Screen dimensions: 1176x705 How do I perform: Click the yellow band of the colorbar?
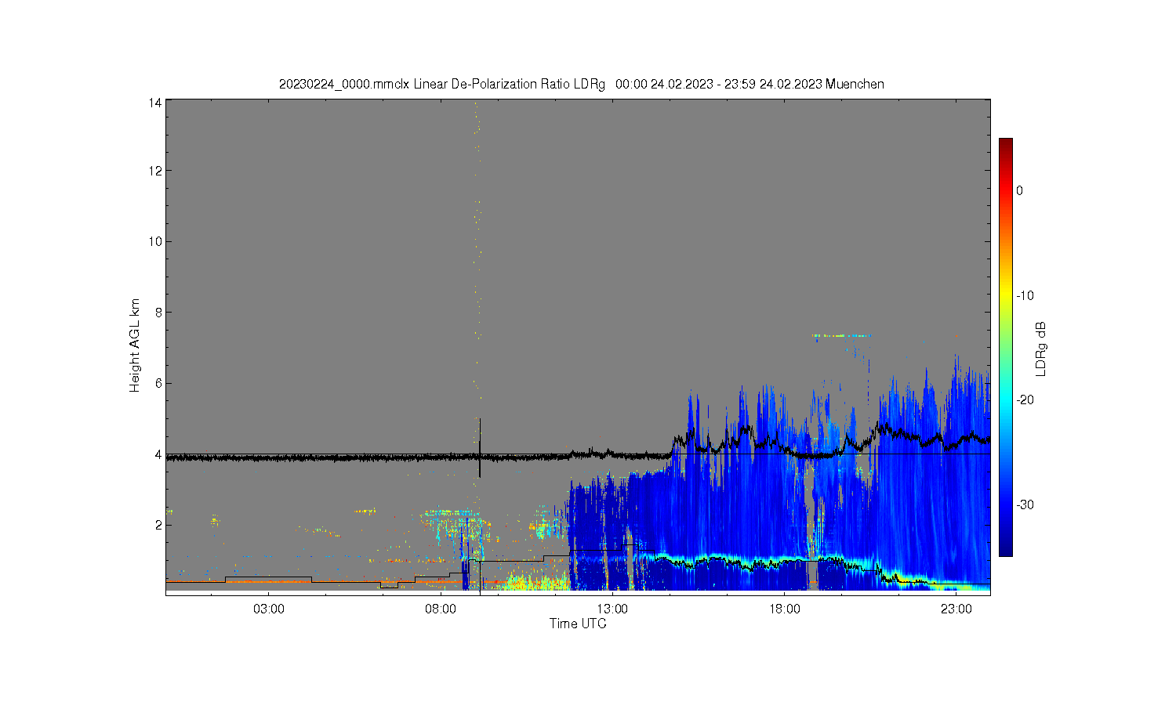click(1005, 296)
